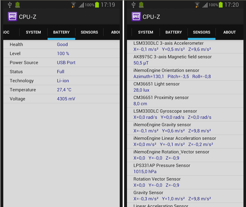Tap the 28,0 lux value

coord(141,90)
